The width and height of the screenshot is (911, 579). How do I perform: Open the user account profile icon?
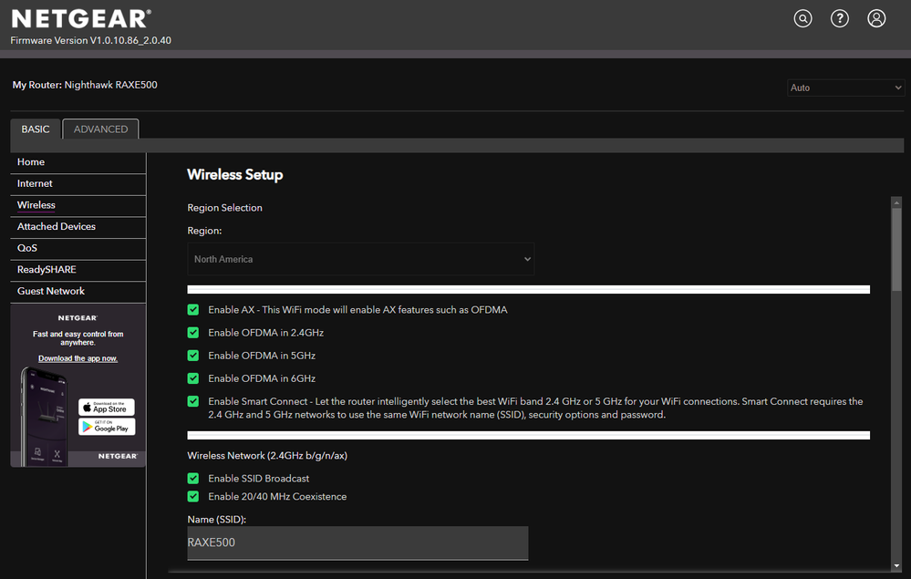[876, 18]
